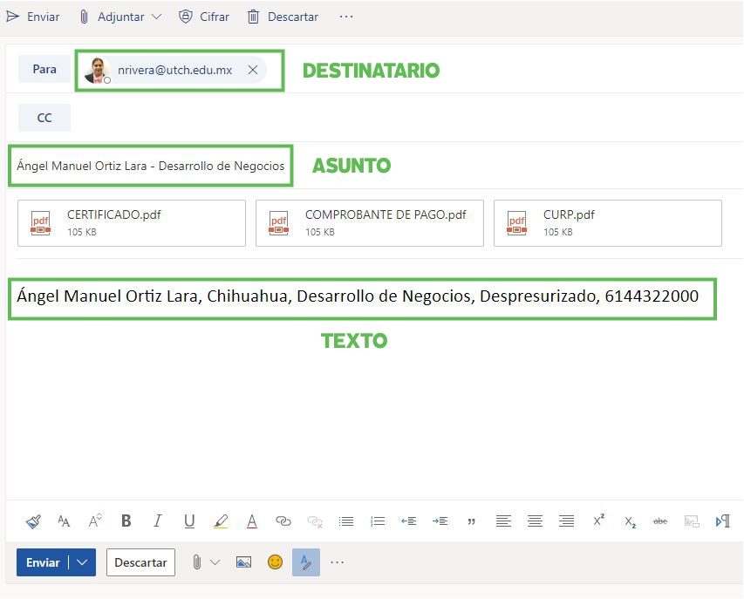Open the Adjuntar dropdown in top bar

click(156, 17)
